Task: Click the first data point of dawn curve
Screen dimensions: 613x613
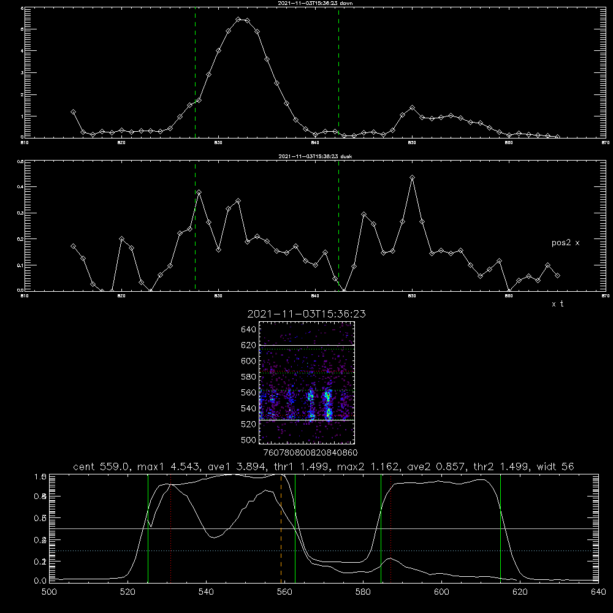Action: tap(73, 112)
